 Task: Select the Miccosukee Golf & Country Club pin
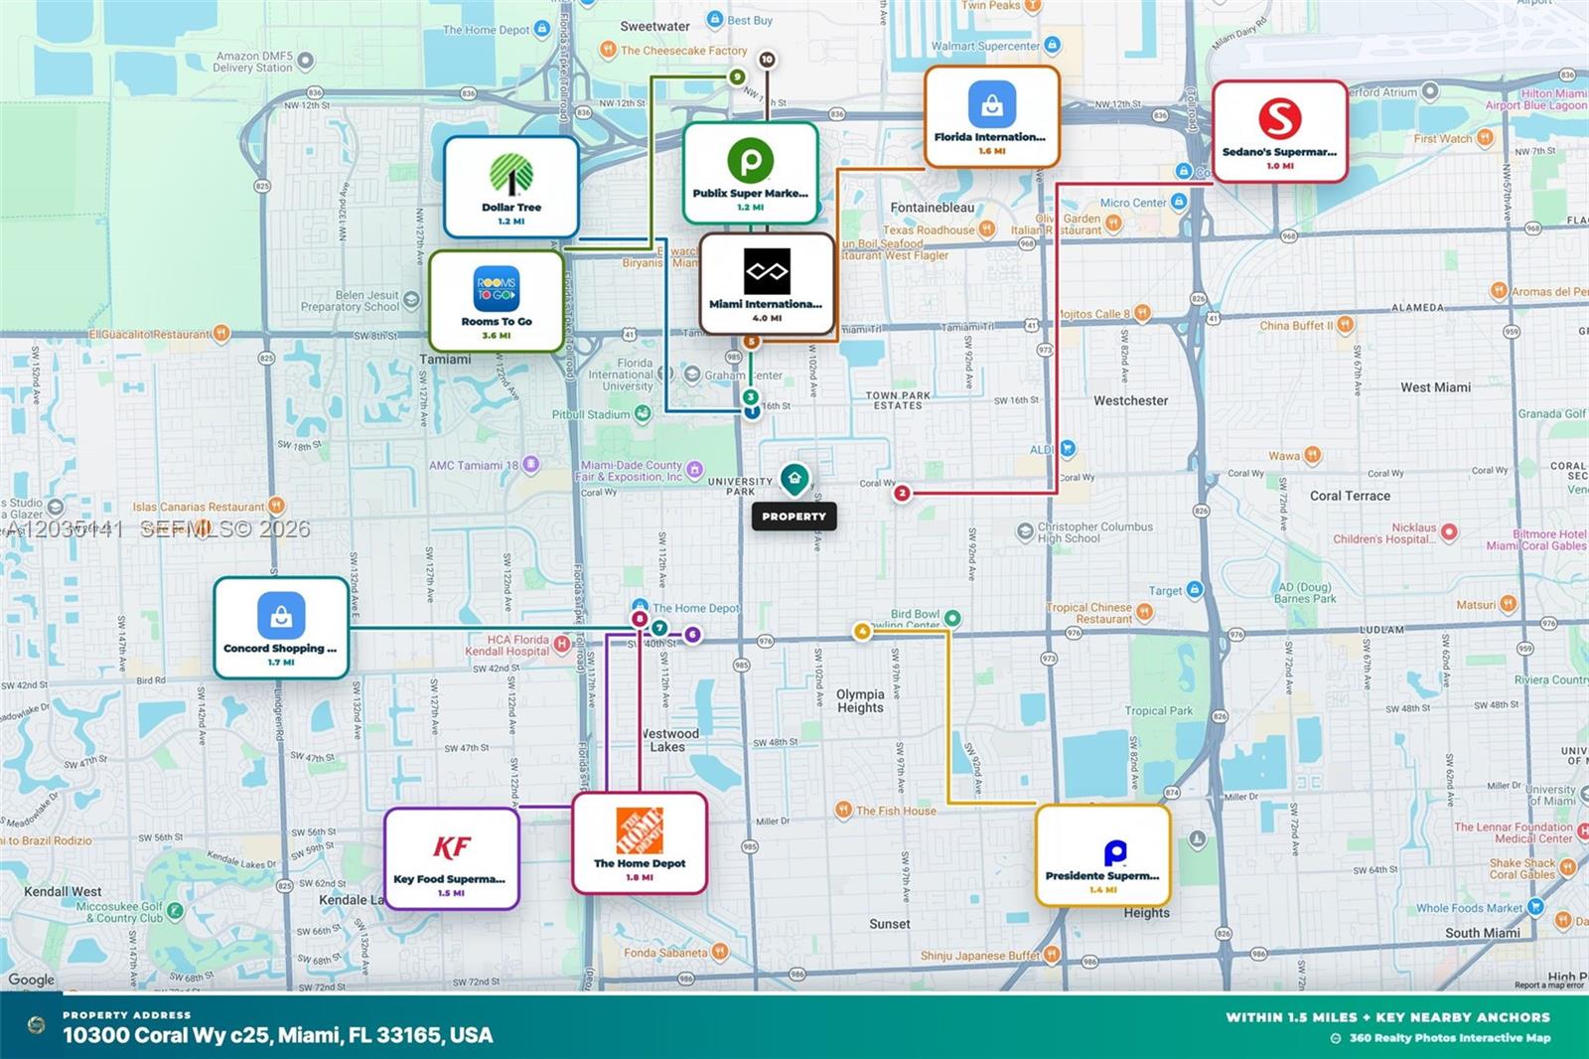175,911
